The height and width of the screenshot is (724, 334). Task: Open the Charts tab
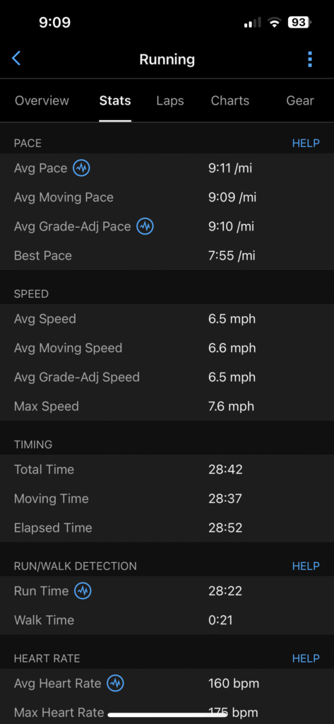229,100
